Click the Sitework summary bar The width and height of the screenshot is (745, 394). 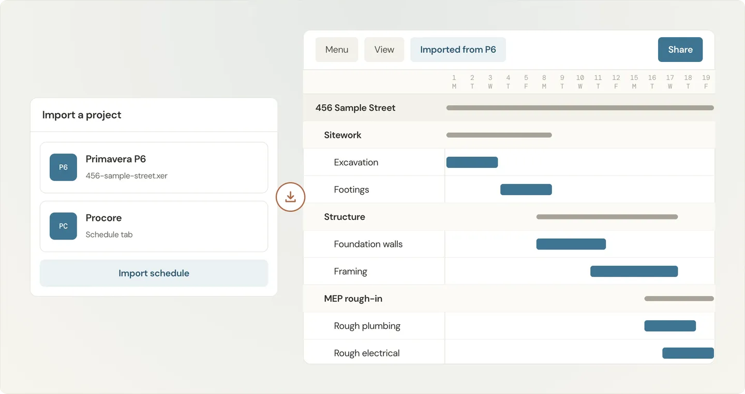[499, 135]
